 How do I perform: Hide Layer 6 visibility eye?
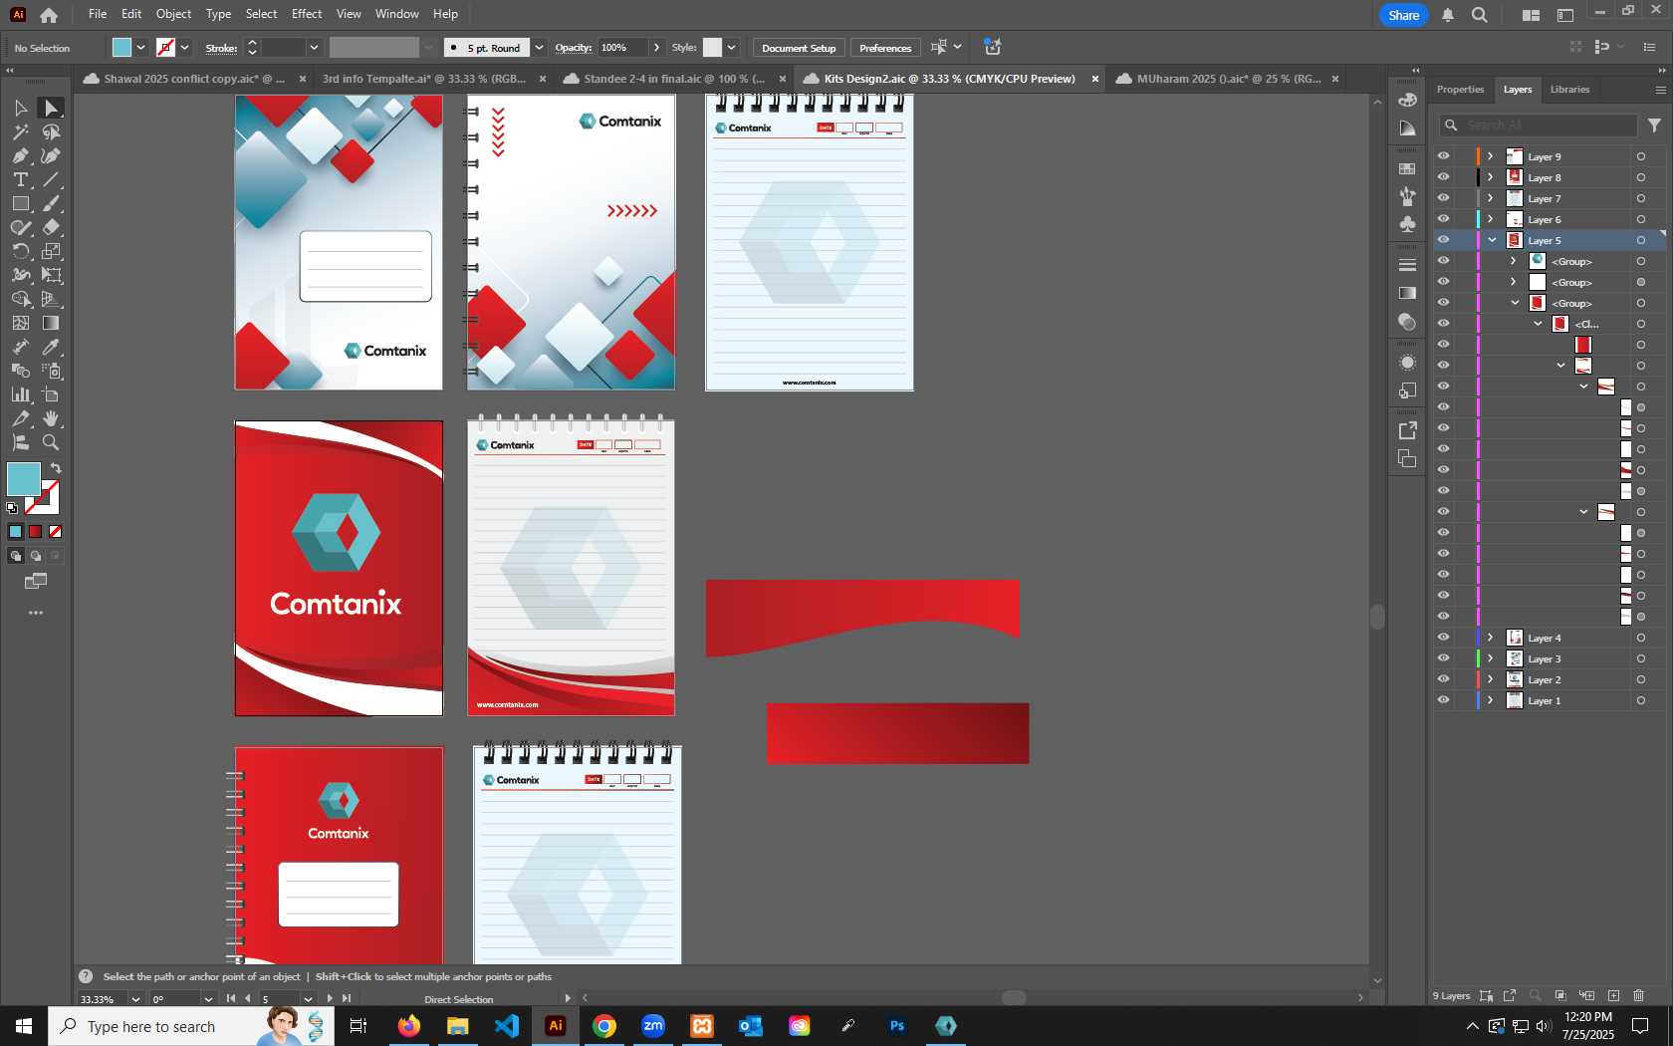[x=1443, y=219]
